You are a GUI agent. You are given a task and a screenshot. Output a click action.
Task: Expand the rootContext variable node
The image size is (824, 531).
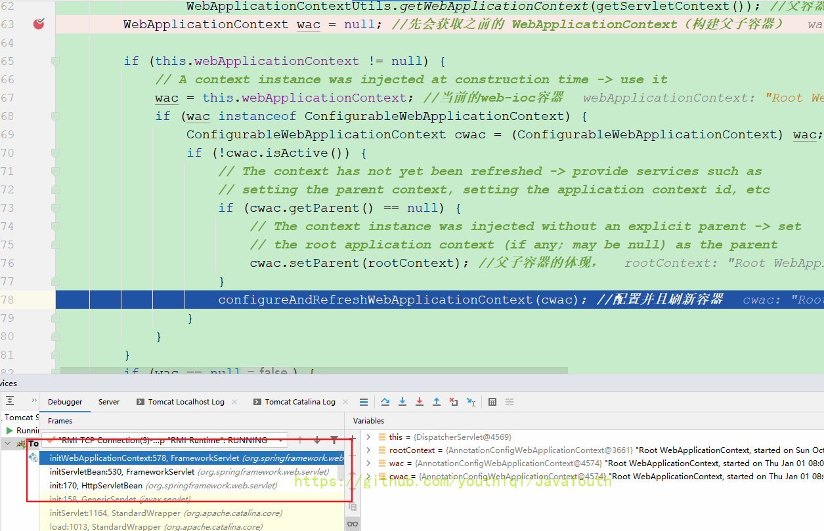point(368,450)
